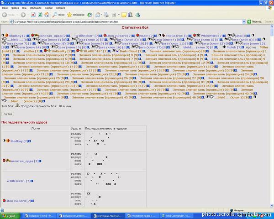This screenshot has height=219, width=274.
Task: Open the Back button history dropdown arrow
Action: (x=17, y=15)
